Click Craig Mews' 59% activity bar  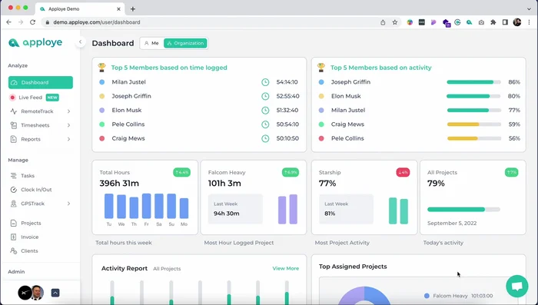pyautogui.click(x=474, y=124)
